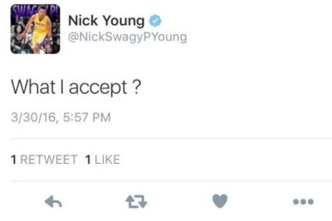View who liked via "1 LIKE"

102,159
